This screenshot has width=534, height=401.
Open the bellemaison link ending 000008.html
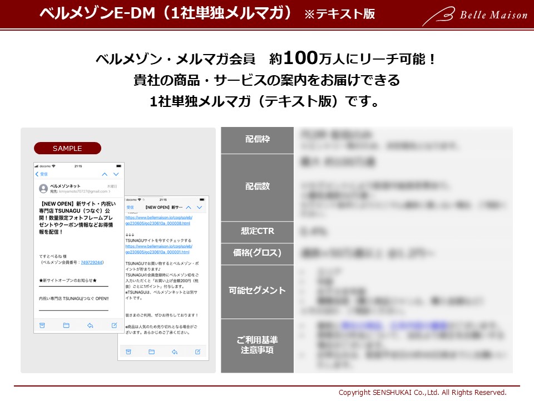pos(159,221)
